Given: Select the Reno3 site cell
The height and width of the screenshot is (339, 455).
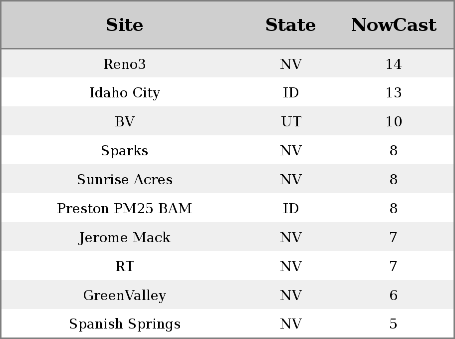Looking at the screenshot, I should tap(124, 64).
